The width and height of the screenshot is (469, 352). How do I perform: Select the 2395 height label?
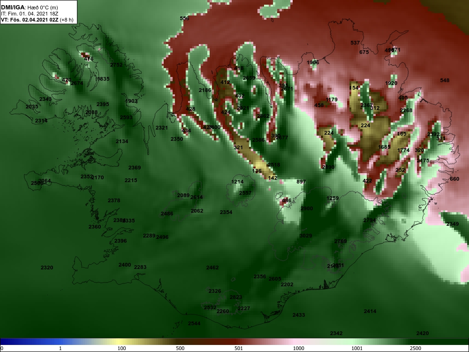[103, 105]
